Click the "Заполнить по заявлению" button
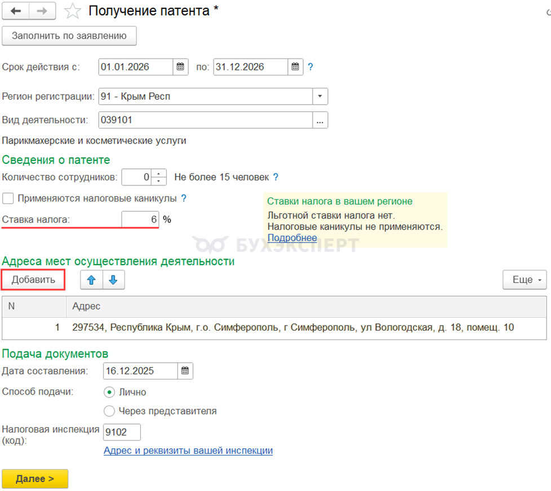Image resolution: width=551 pixels, height=491 pixels. [x=69, y=35]
